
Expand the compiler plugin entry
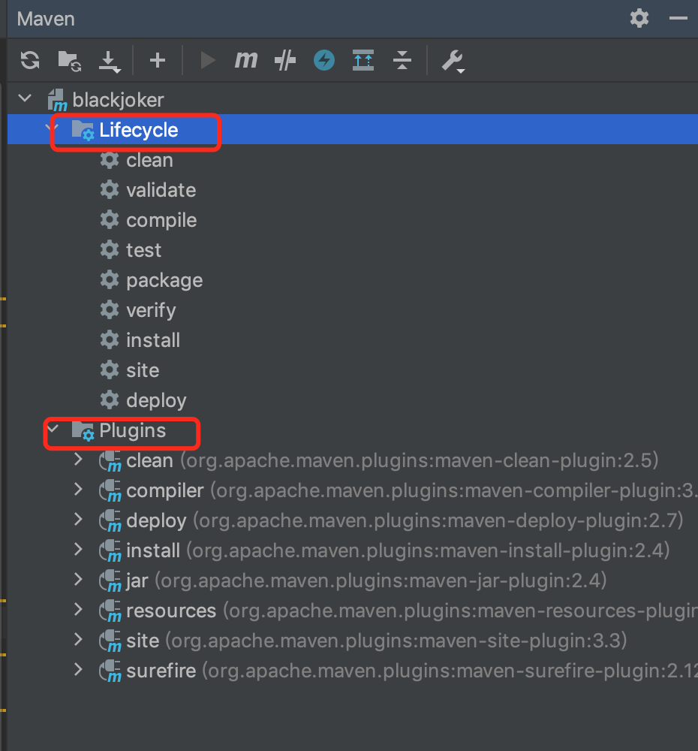pyautogui.click(x=78, y=490)
